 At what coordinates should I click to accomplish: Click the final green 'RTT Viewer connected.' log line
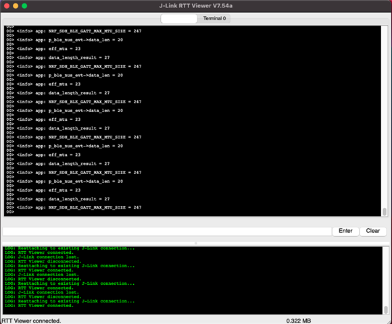pos(39,306)
